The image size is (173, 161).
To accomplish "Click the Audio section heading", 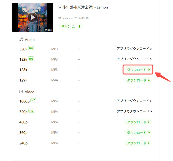I will click(30, 40).
